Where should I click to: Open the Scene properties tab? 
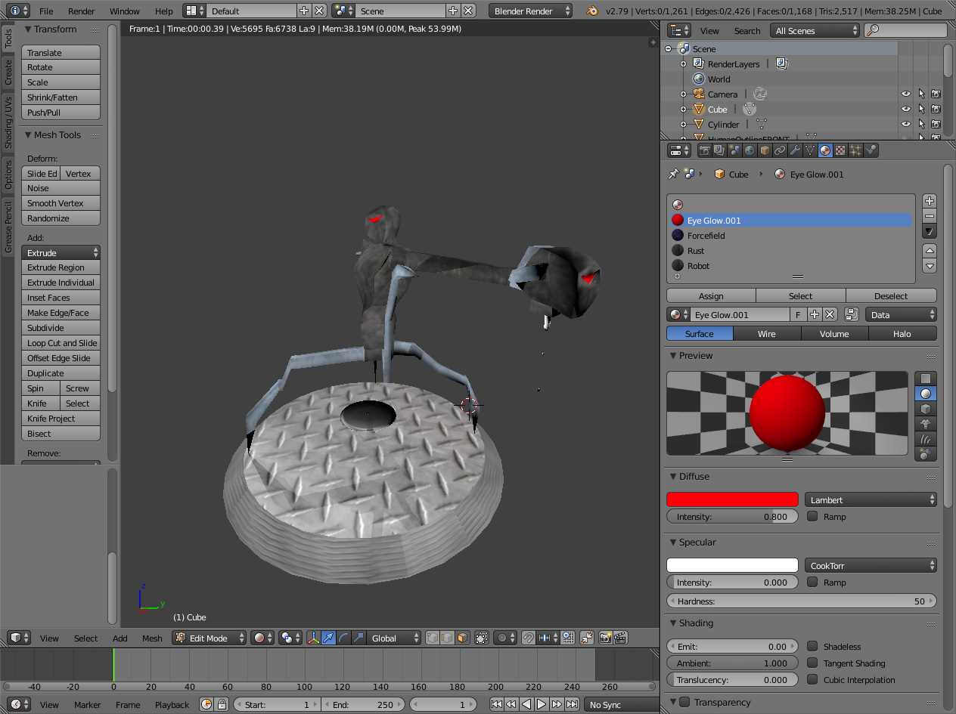click(x=734, y=150)
